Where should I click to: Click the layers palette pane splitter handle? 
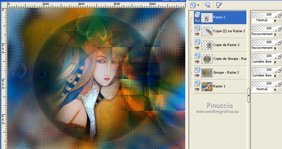[249, 95]
